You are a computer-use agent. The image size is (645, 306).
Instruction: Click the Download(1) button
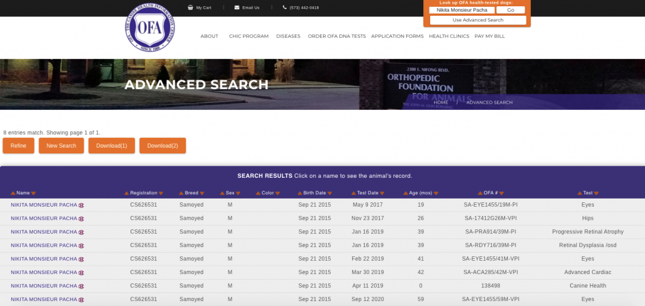(111, 146)
